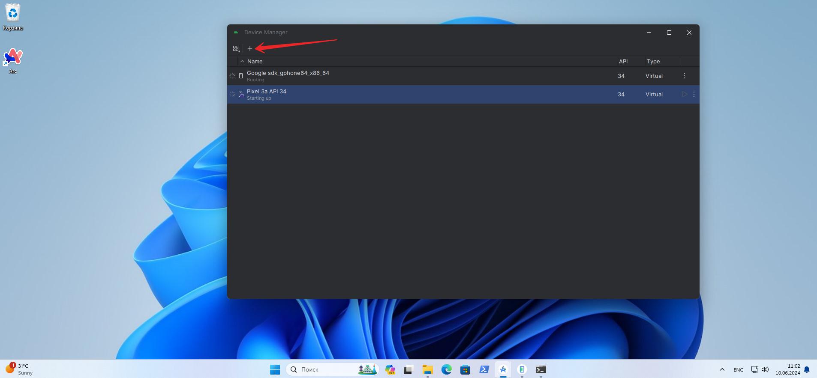The width and height of the screenshot is (817, 378).
Task: Open Task View on the taskbar
Action: [408, 369]
